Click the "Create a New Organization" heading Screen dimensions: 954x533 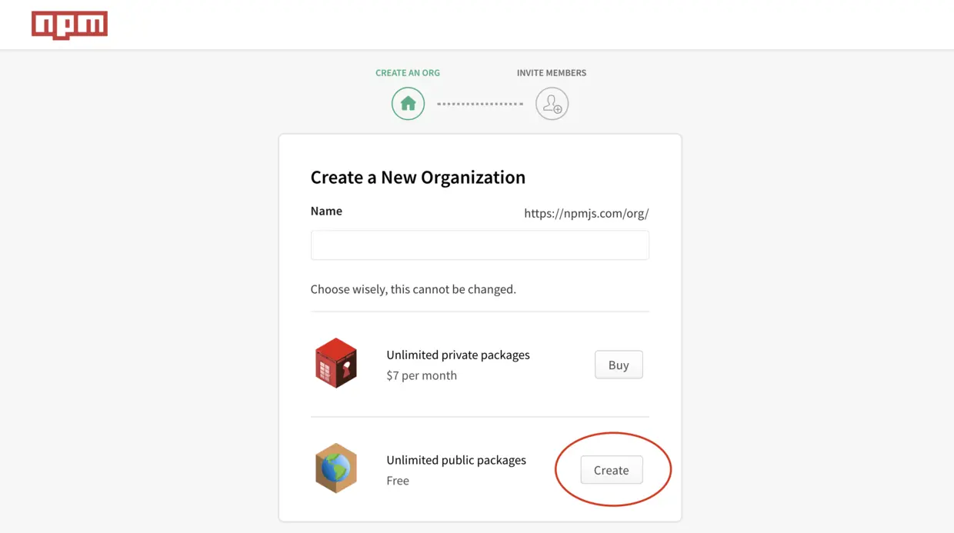[418, 178]
